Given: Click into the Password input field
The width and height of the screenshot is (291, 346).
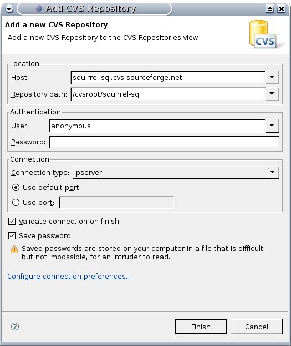Looking at the screenshot, I should pyautogui.click(x=164, y=142).
